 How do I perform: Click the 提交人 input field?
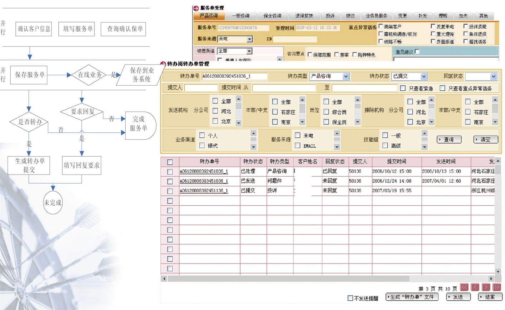pos(201,88)
